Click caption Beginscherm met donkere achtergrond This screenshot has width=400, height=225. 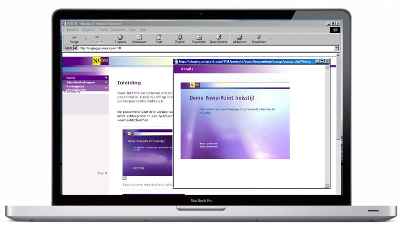(x=148, y=185)
